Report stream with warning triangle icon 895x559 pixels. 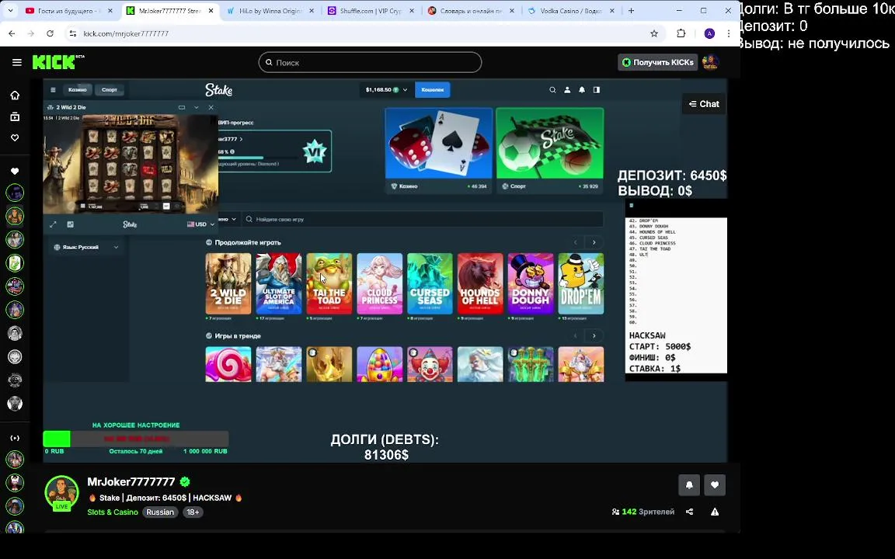[x=715, y=512]
